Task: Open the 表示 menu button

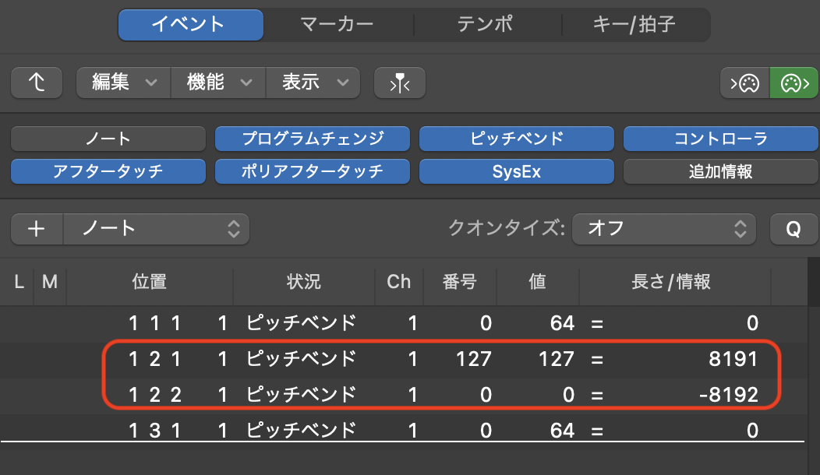Action: pyautogui.click(x=313, y=82)
